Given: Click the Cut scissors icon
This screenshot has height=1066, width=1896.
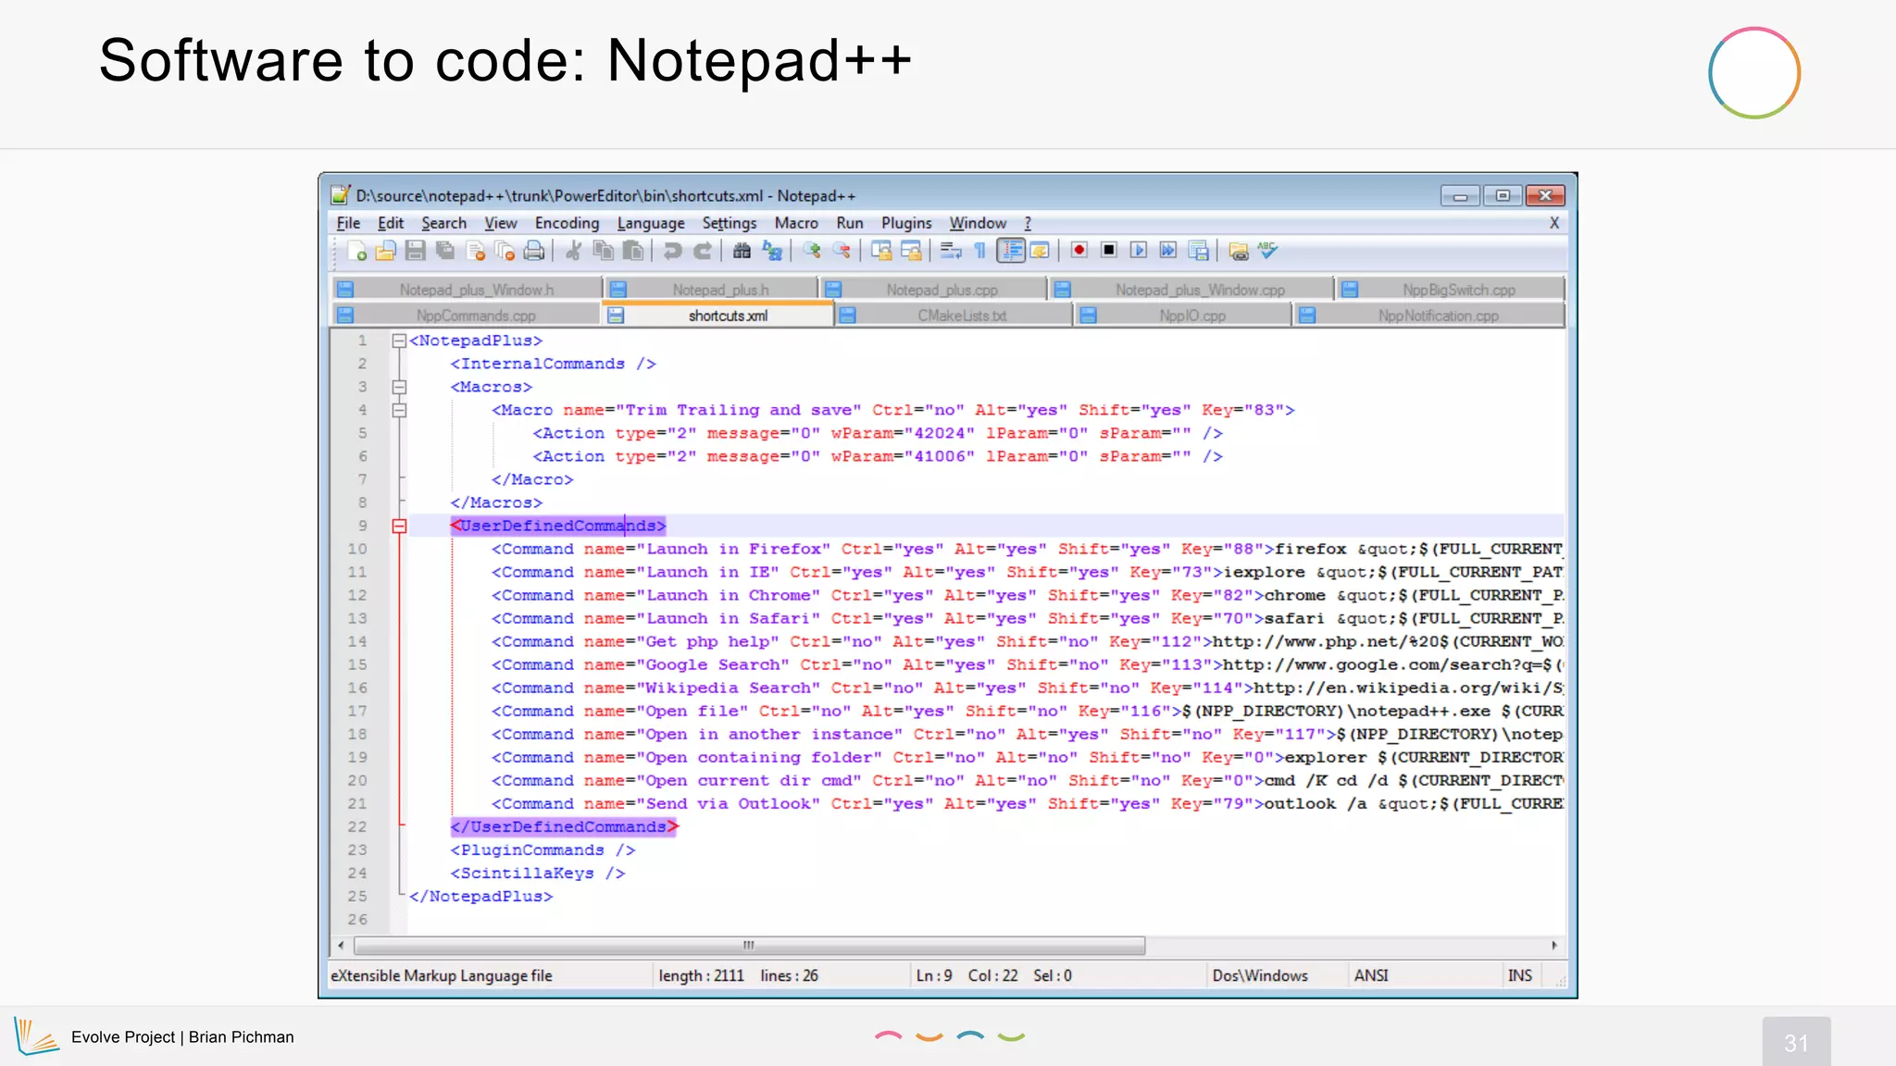Looking at the screenshot, I should (574, 251).
